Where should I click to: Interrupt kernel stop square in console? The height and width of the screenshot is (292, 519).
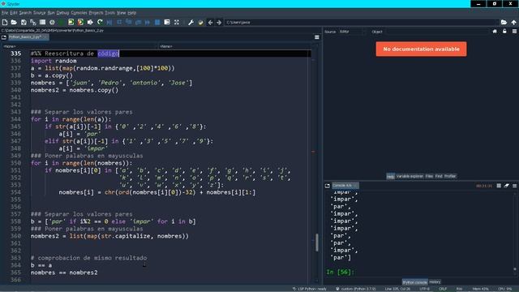(x=499, y=186)
